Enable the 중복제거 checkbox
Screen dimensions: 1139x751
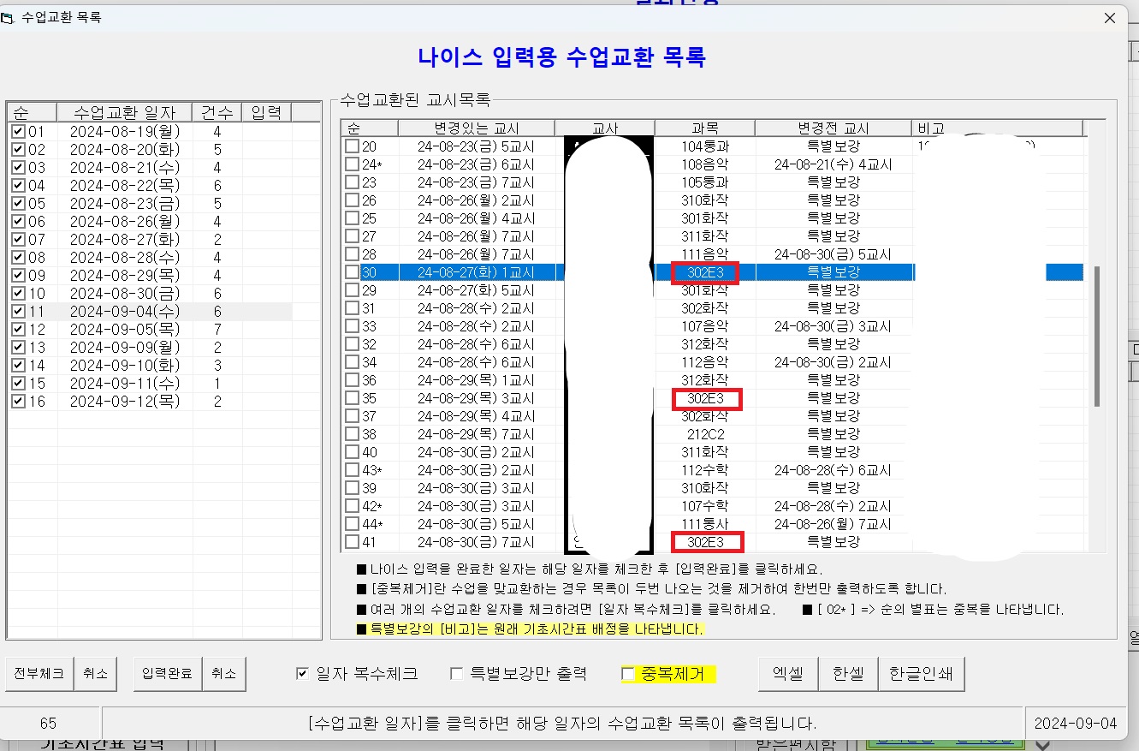point(627,674)
